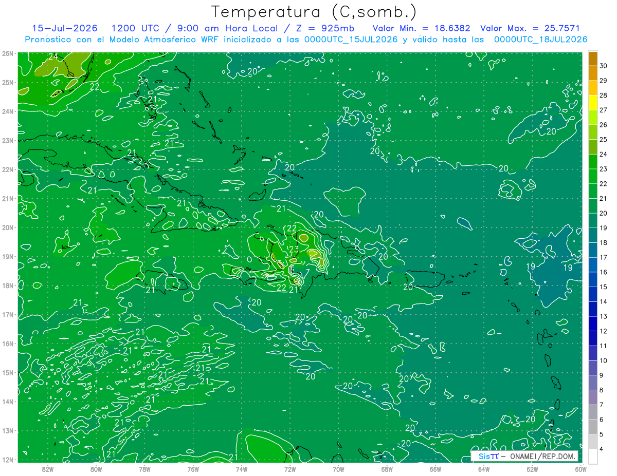Viewport: 617px width, 476px height.
Task: Click the "Valor Max. = 25.7571" value
Action: [530, 28]
